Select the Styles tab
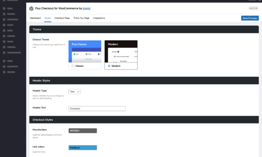The width and height of the screenshot is (262, 157). [x=48, y=18]
